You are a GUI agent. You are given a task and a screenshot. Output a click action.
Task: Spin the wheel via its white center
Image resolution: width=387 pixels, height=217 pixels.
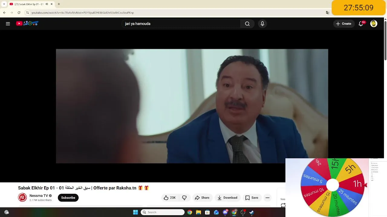(x=333, y=185)
